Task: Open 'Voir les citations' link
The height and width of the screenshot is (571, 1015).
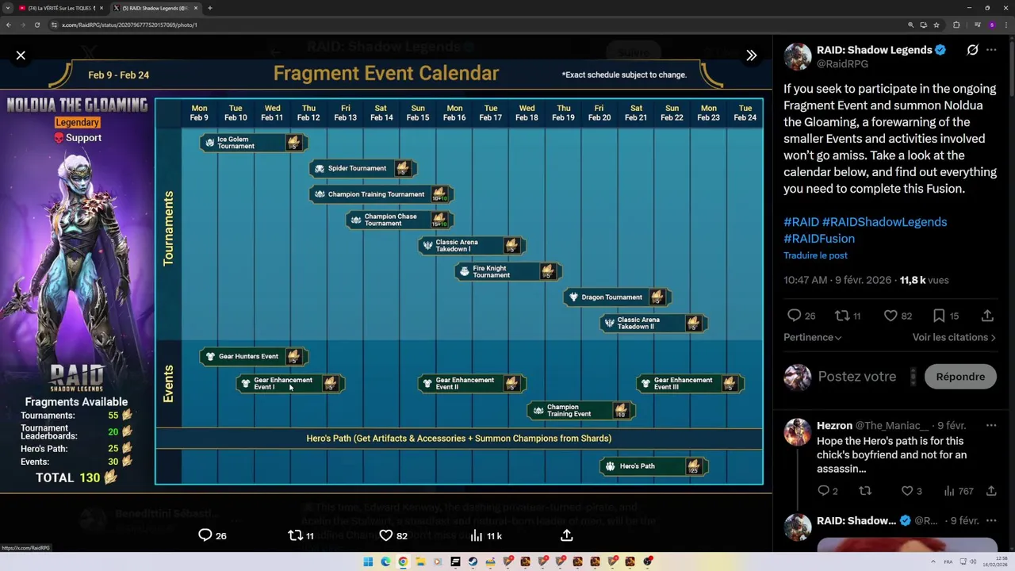Action: [x=954, y=337]
